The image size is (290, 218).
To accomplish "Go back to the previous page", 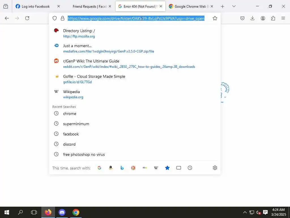I will coord(7,18).
